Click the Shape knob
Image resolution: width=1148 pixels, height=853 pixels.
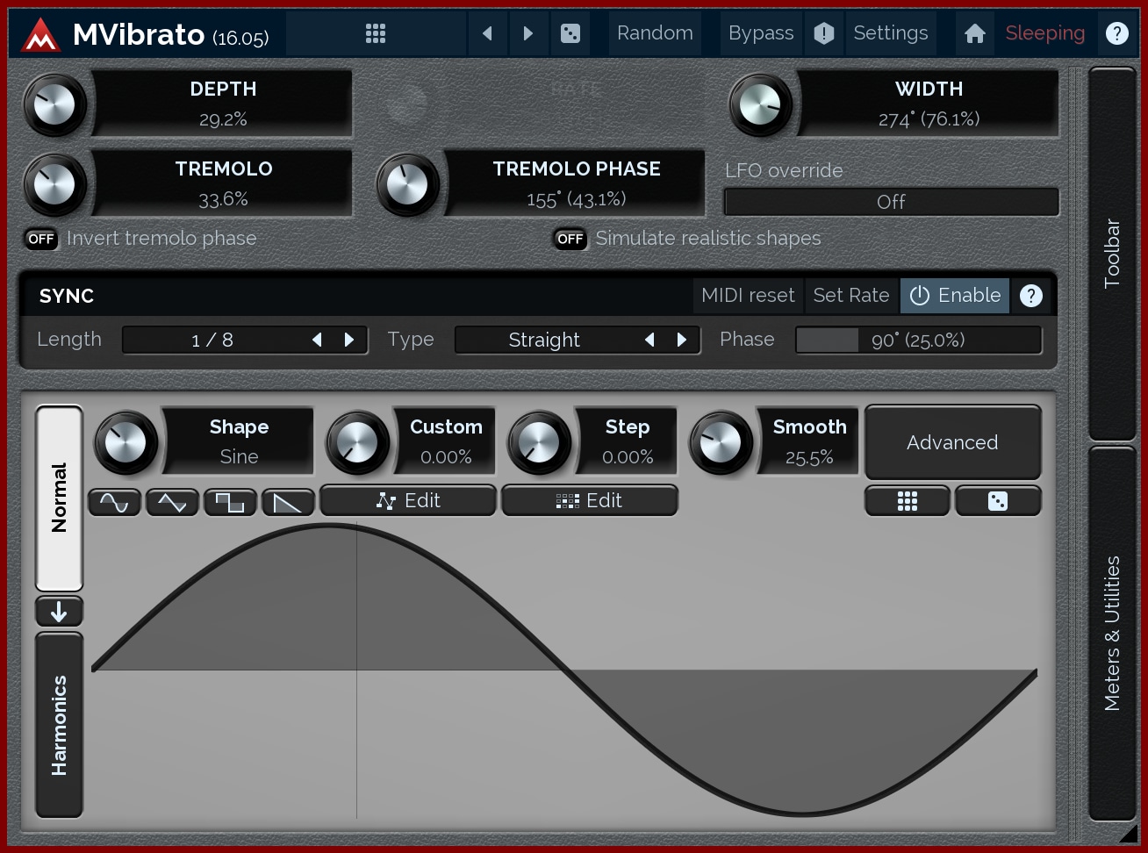[126, 442]
